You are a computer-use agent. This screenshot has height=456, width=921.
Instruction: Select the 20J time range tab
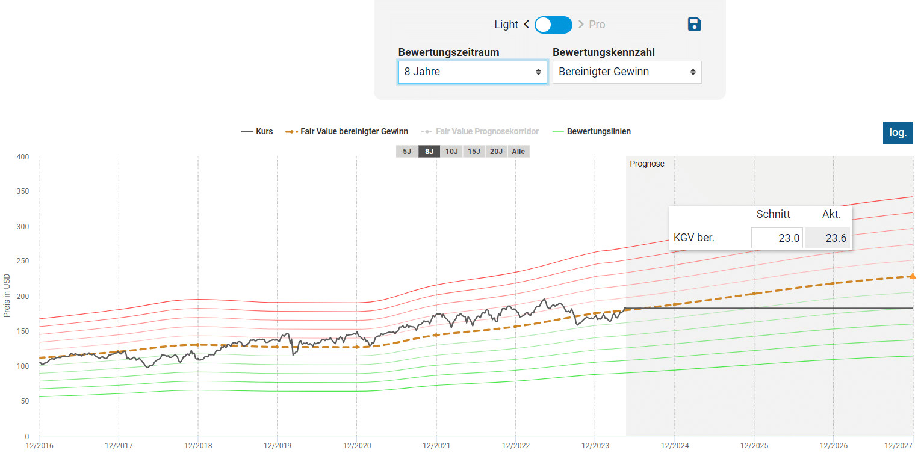tap(496, 152)
